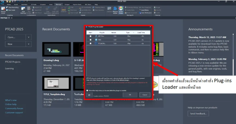Click Load Menu in the ribbon
Viewport: 236px width, 124px height.
click(x=144, y=10)
